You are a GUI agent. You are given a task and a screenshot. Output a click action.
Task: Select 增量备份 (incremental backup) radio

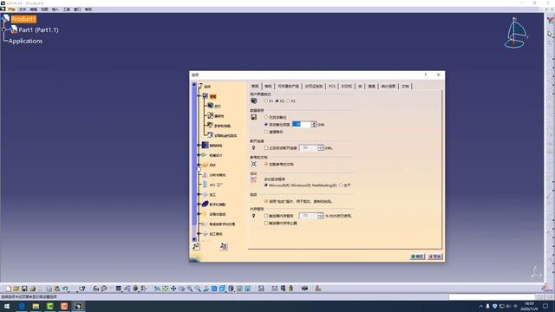266,132
